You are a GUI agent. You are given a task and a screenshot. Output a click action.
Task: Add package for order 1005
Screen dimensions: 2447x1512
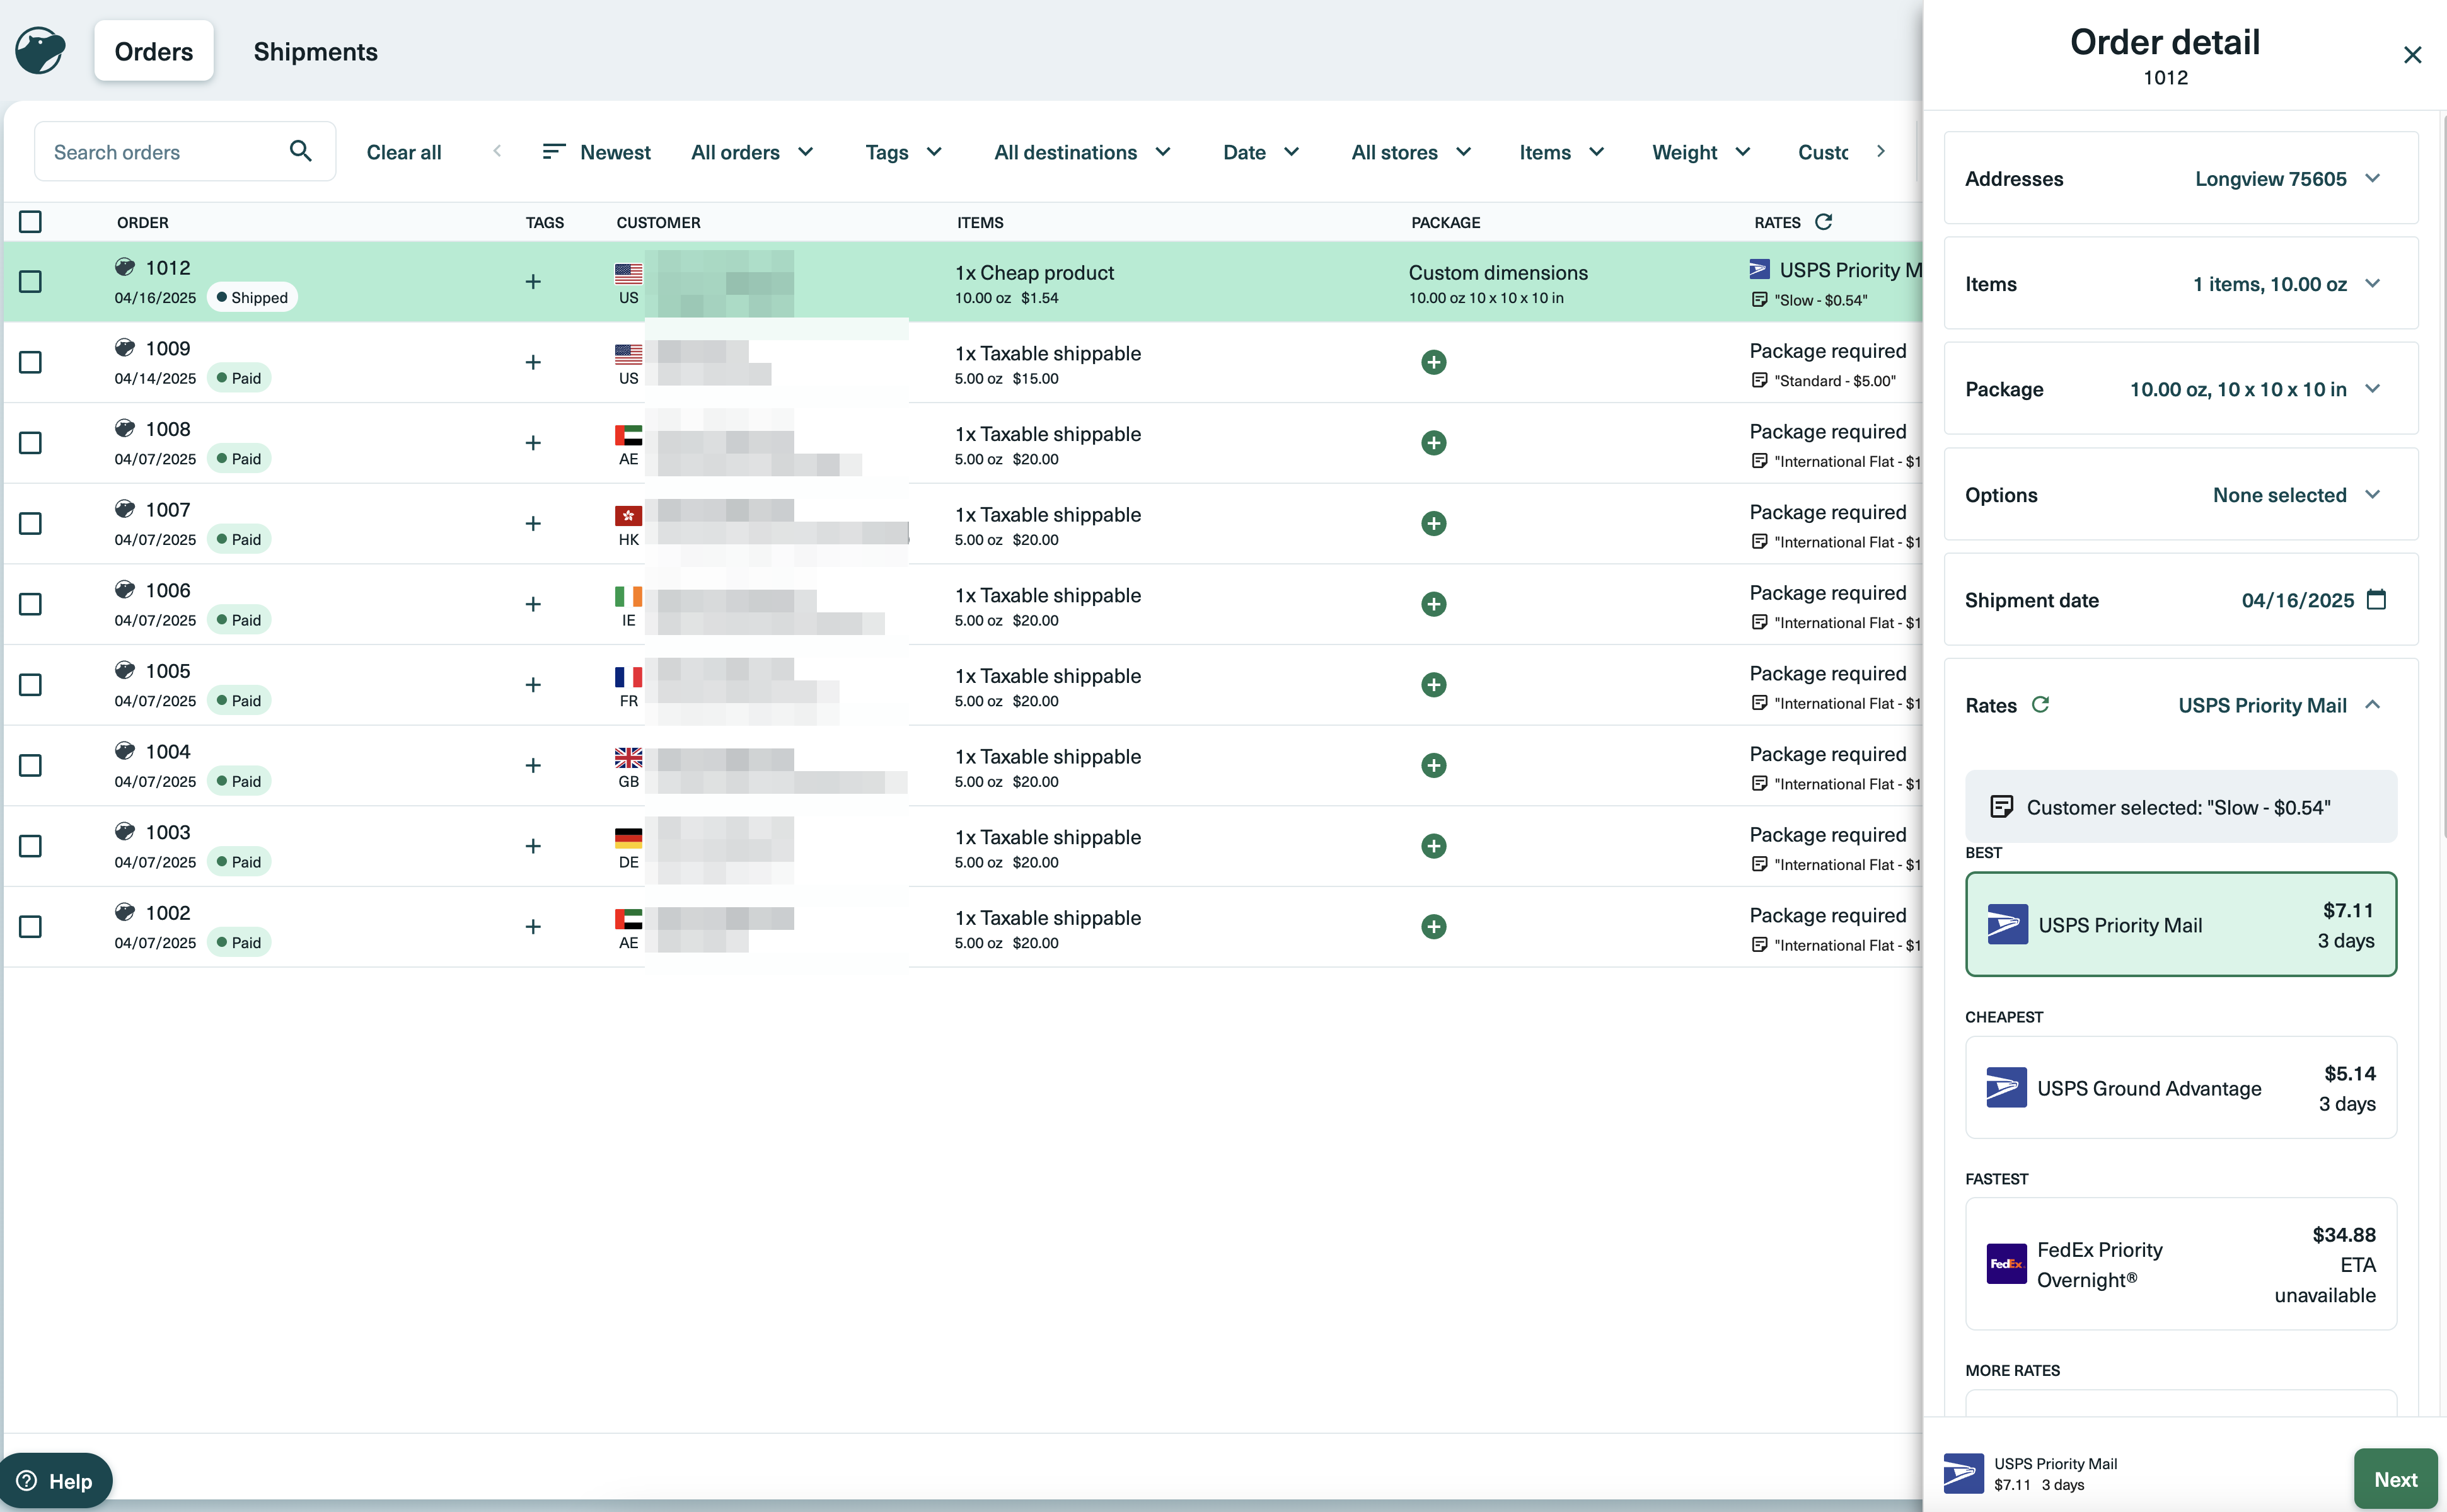click(1433, 685)
